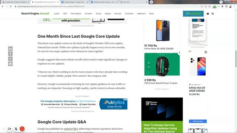This screenshot has width=237, height=133.
Task: Click the 51 700 Re price text
Action: 151,45
